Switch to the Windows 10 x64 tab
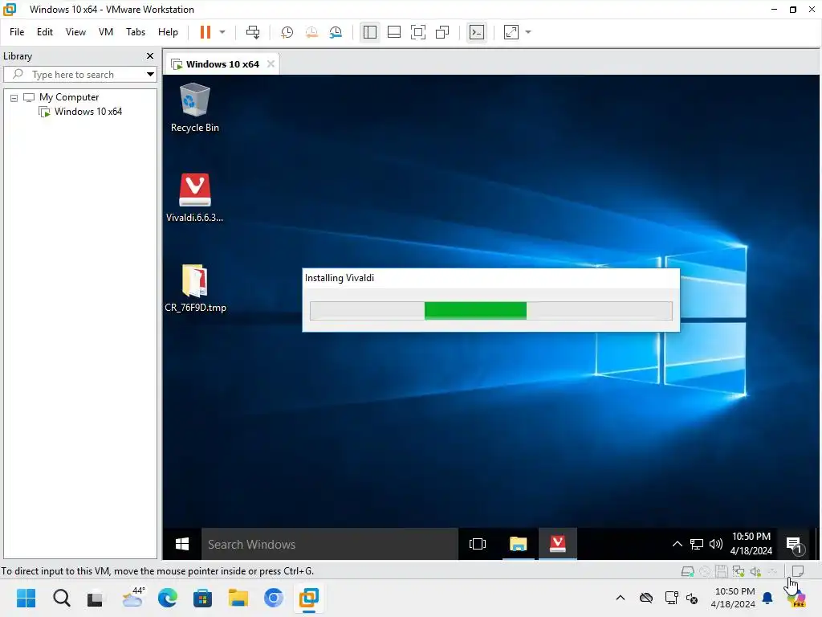This screenshot has height=617, width=822. tap(222, 64)
